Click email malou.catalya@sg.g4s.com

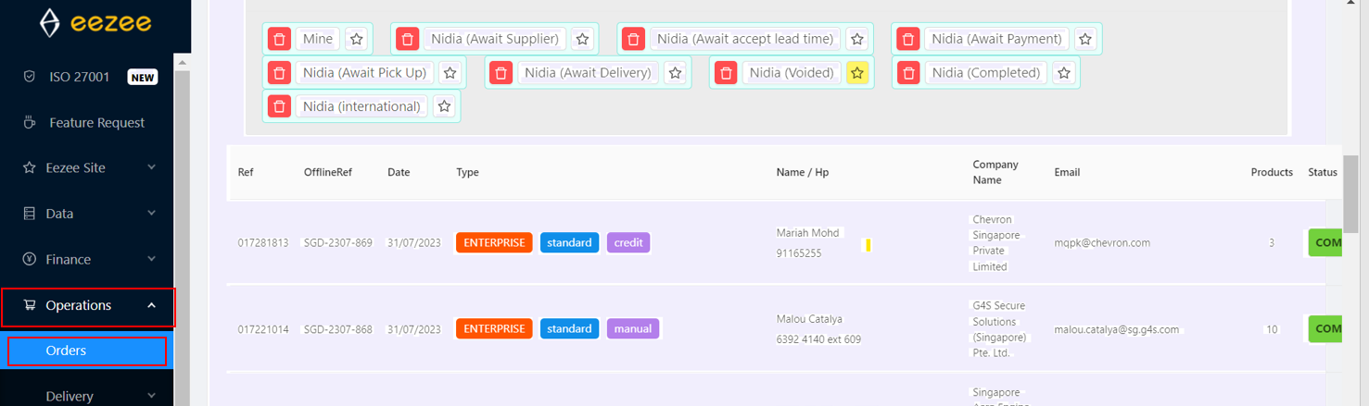tap(1117, 328)
